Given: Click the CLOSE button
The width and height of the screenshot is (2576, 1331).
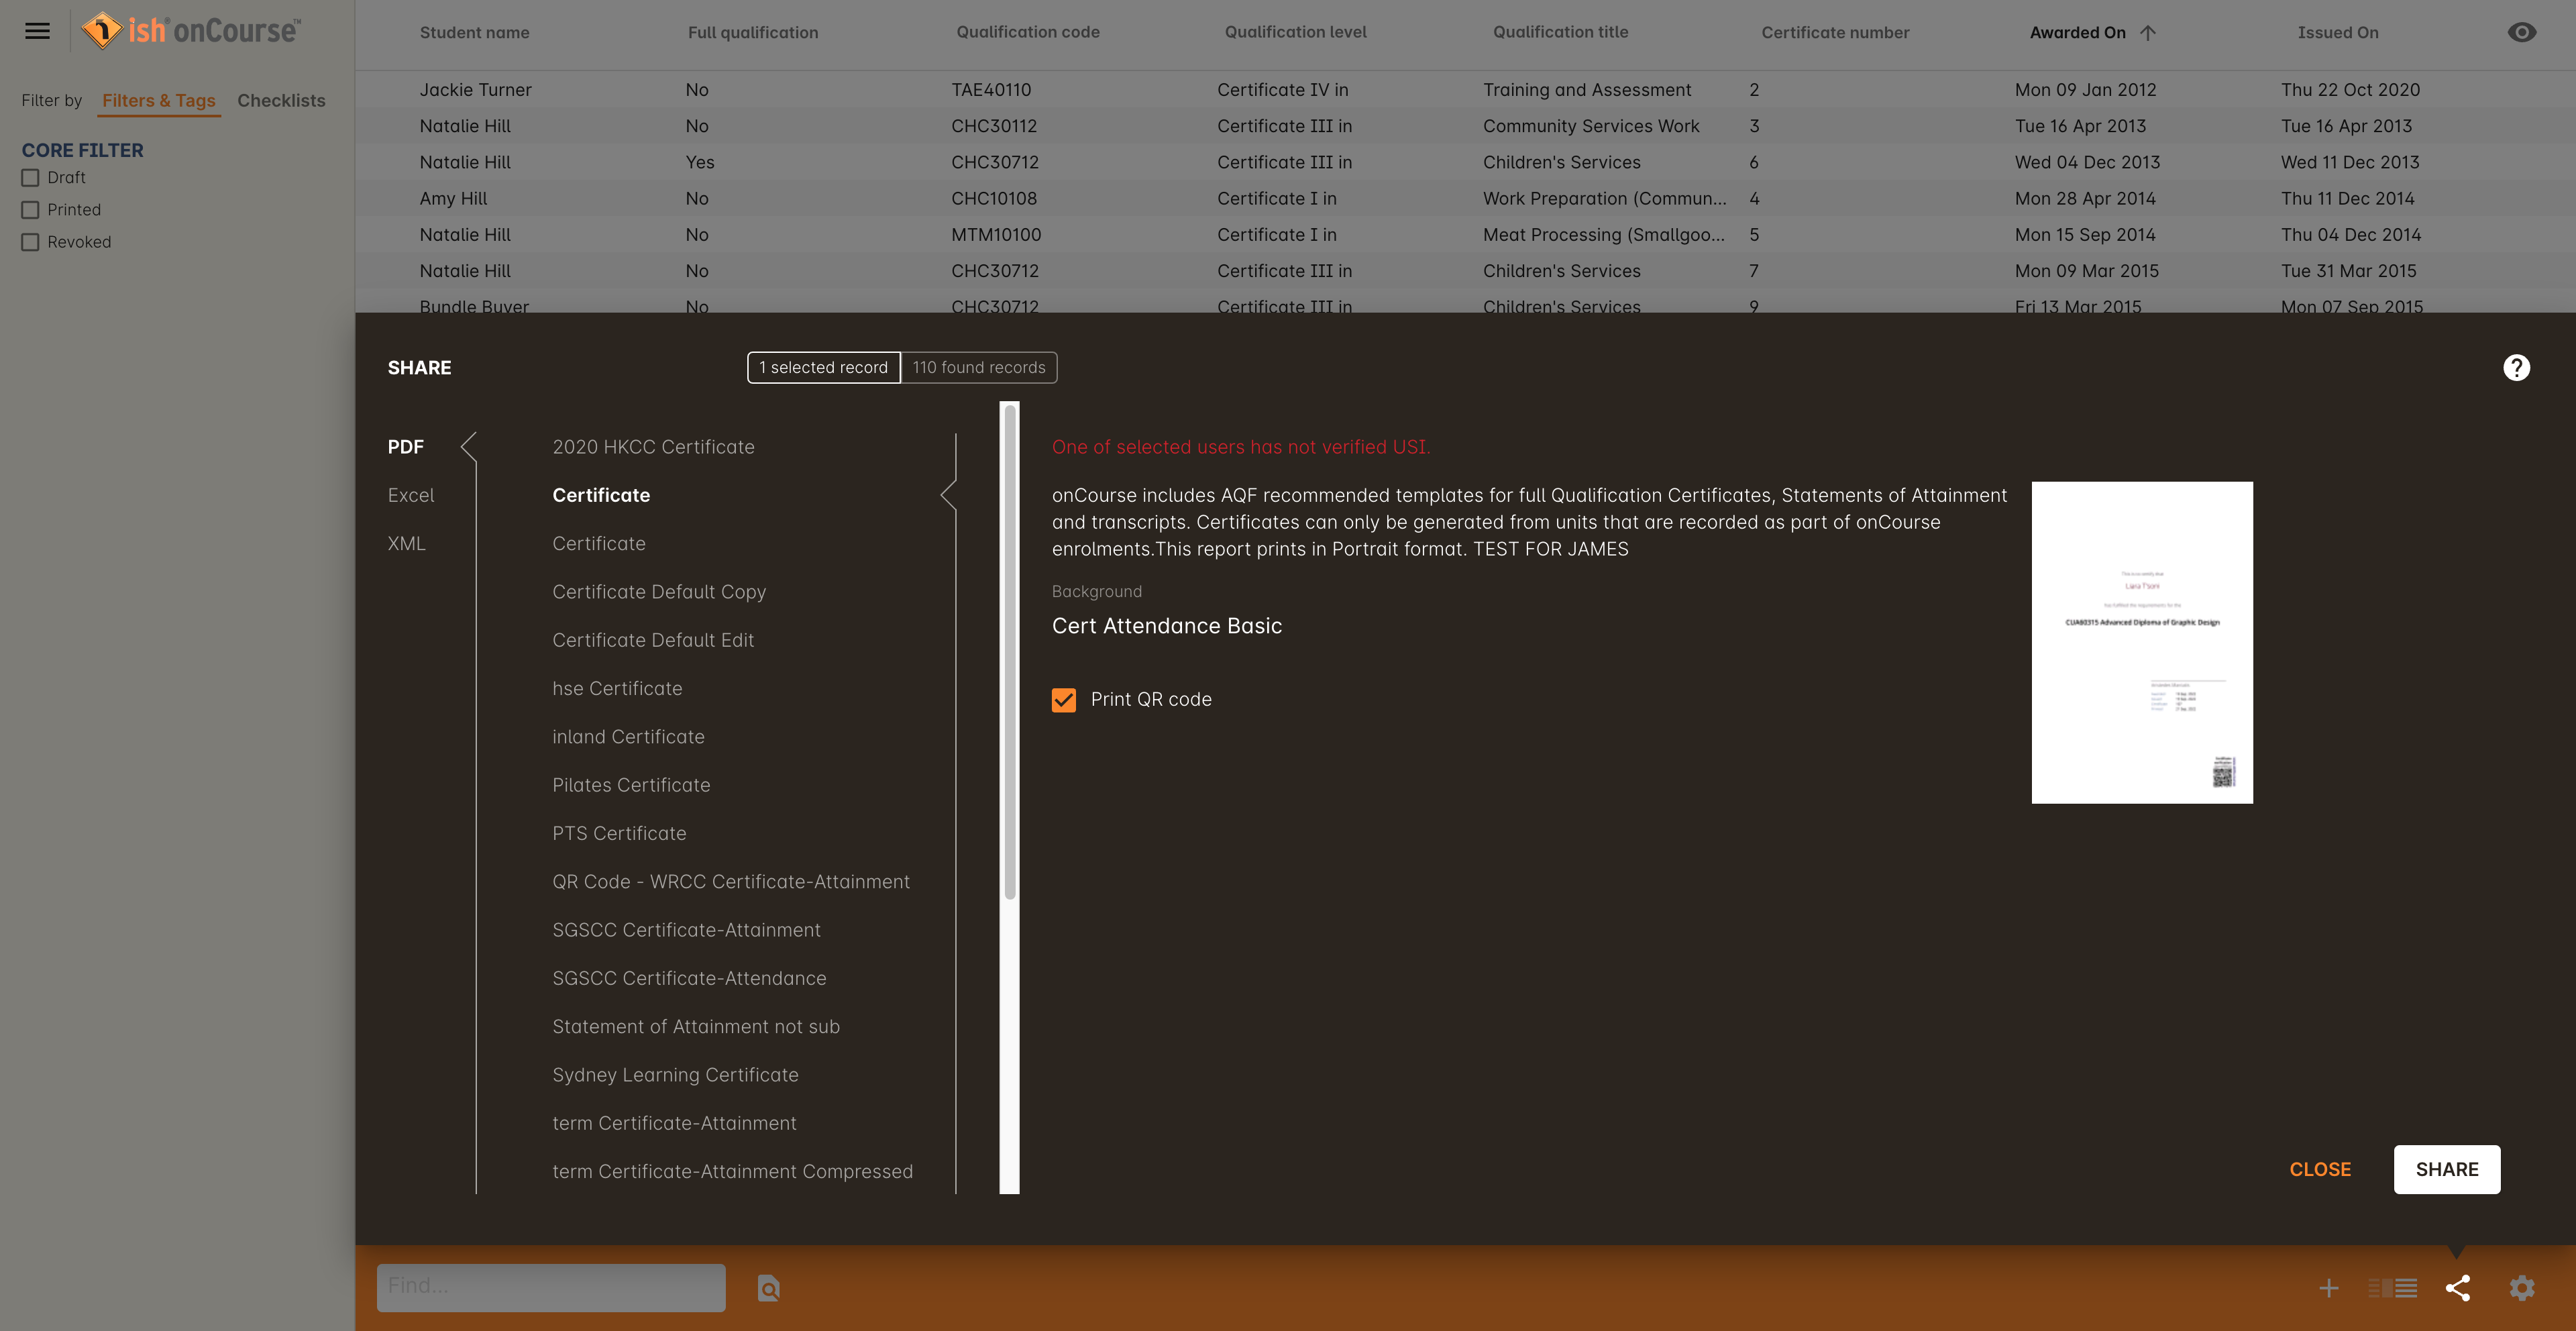Looking at the screenshot, I should click(2318, 1168).
